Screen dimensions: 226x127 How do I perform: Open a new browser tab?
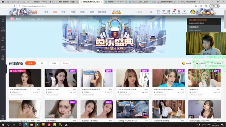pos(203,2)
